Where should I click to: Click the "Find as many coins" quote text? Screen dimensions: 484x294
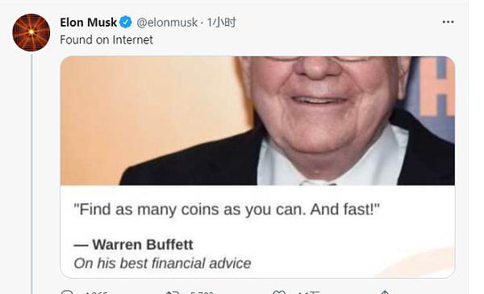[227, 209]
